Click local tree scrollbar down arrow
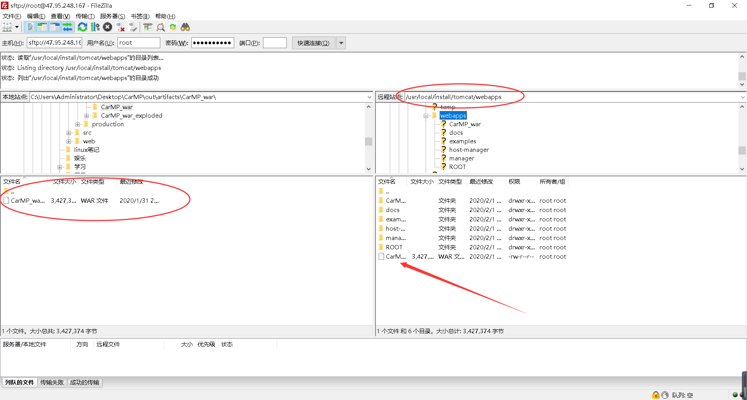The width and height of the screenshot is (747, 400). tap(368, 169)
